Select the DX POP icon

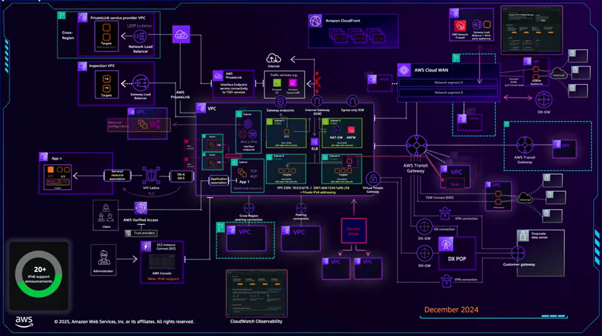(445, 244)
